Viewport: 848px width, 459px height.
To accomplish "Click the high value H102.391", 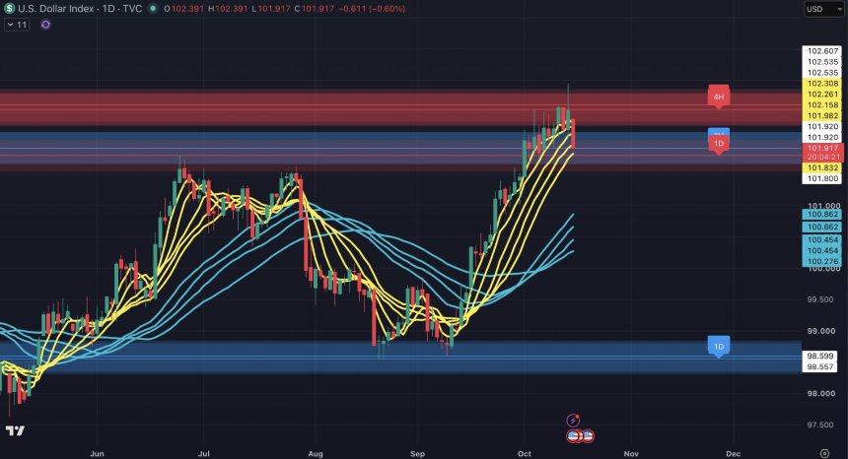I will pos(229,9).
